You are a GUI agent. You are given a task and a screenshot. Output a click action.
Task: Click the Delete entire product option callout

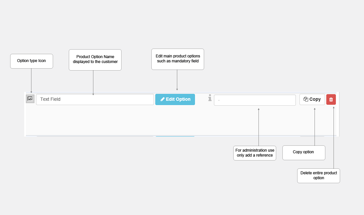click(x=318, y=176)
